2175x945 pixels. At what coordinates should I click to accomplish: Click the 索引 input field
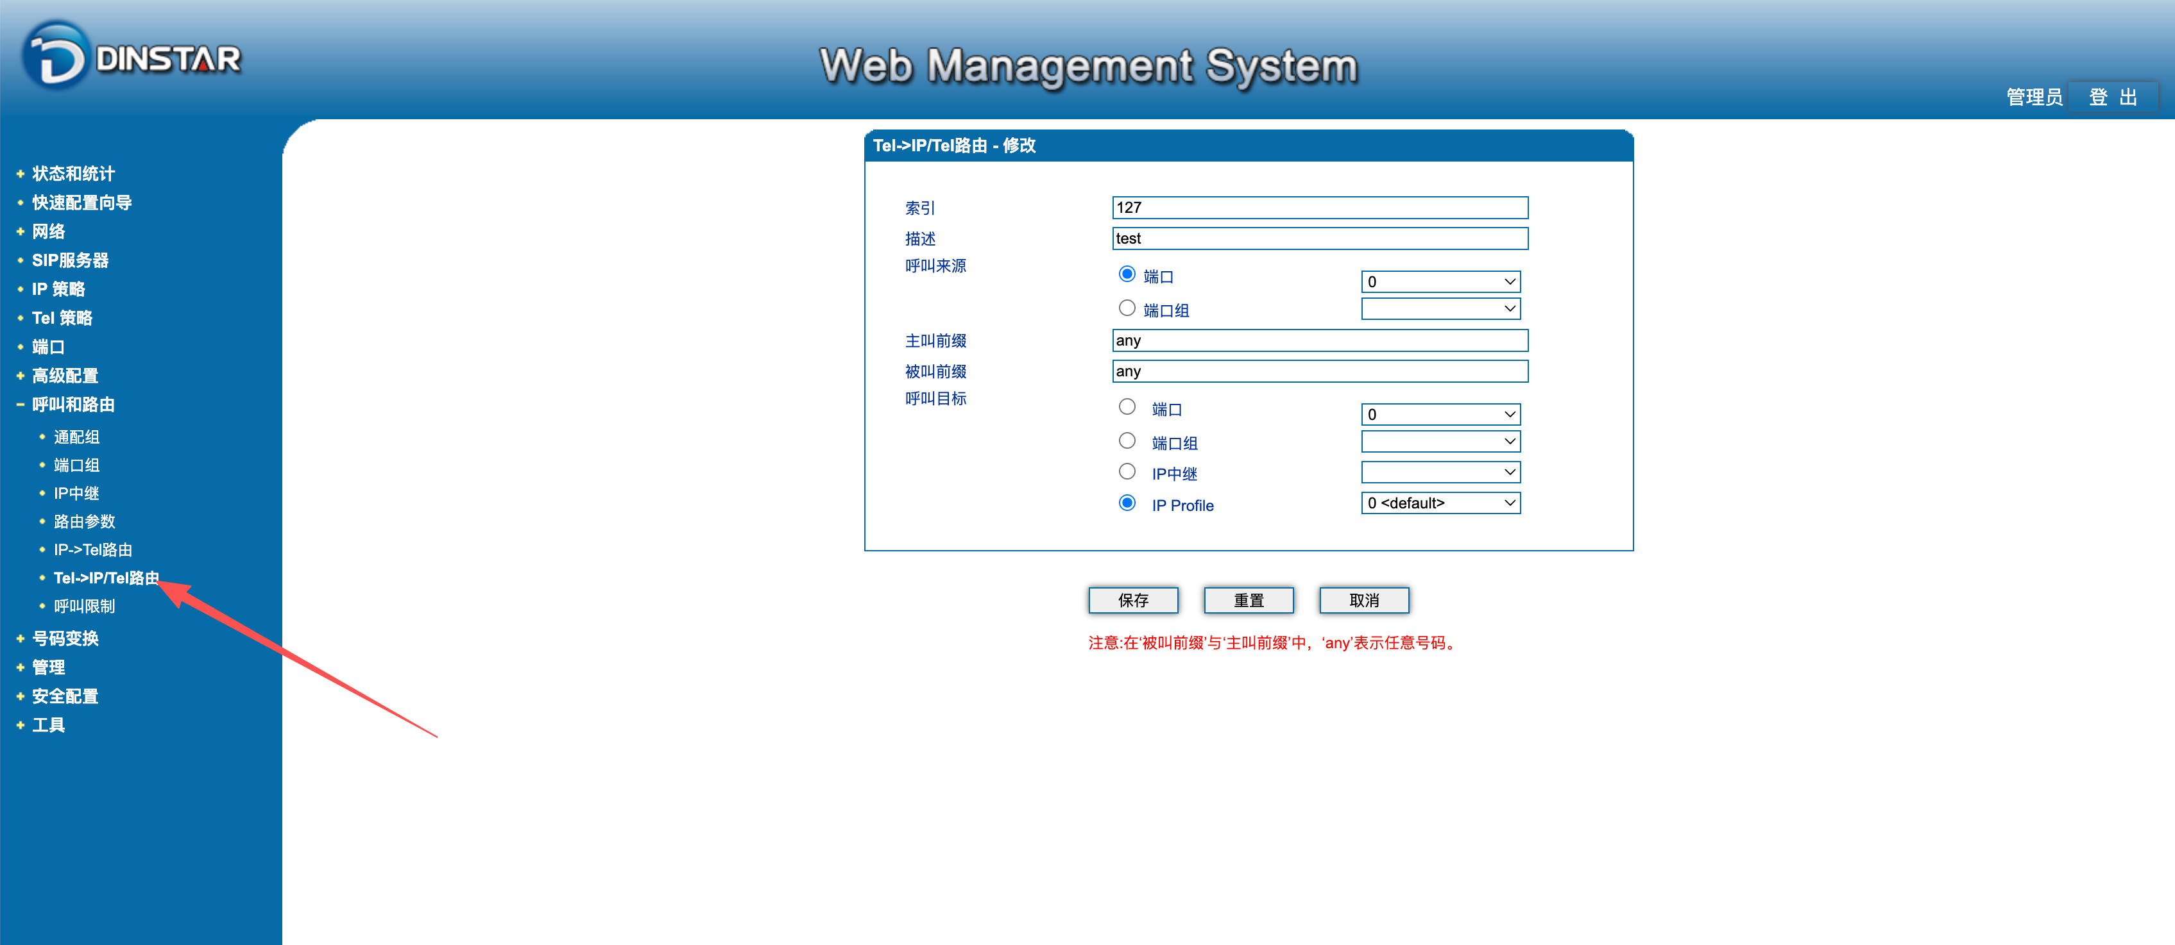click(1320, 208)
